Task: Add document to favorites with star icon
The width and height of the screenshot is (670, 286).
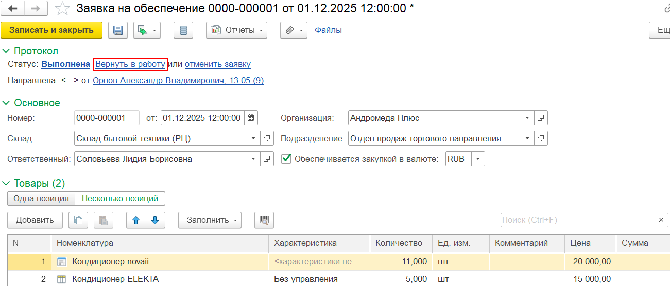Action: [62, 8]
